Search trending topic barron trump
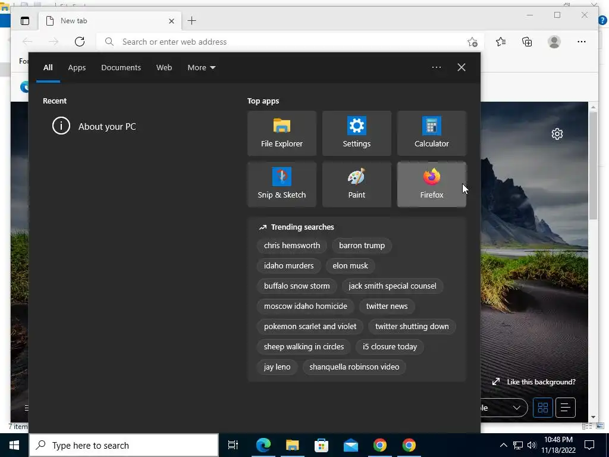The width and height of the screenshot is (609, 457). [362, 246]
